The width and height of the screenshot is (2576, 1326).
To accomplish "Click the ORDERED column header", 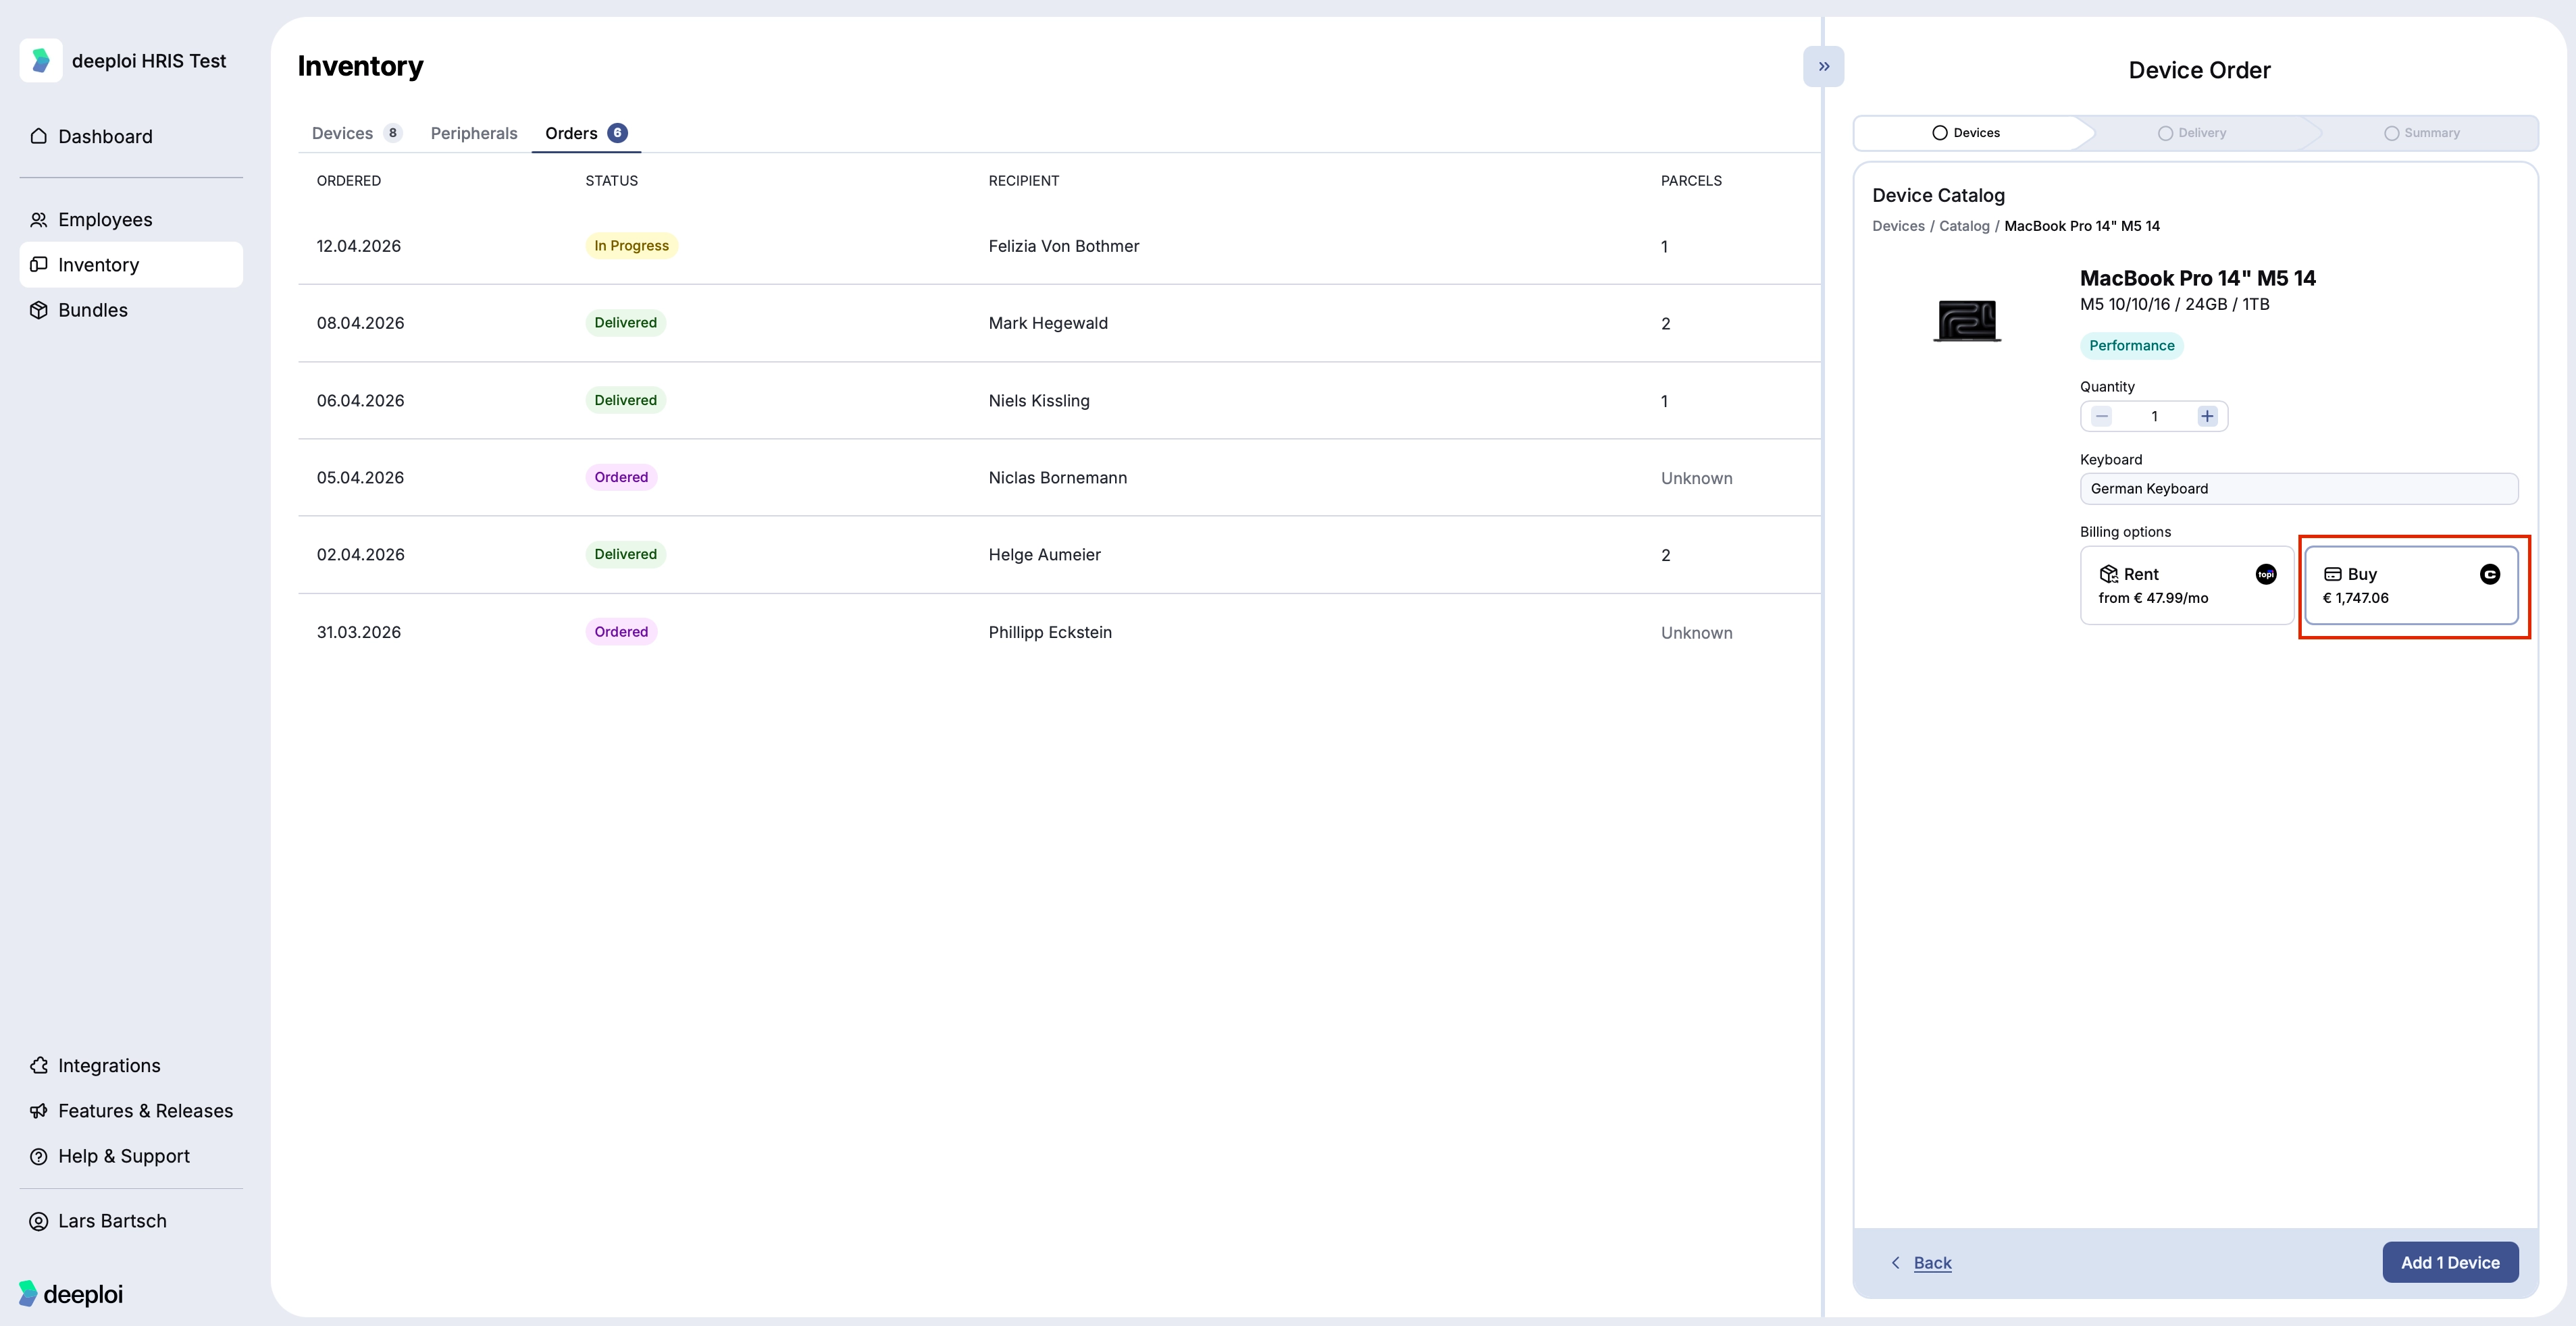I will pos(349,181).
